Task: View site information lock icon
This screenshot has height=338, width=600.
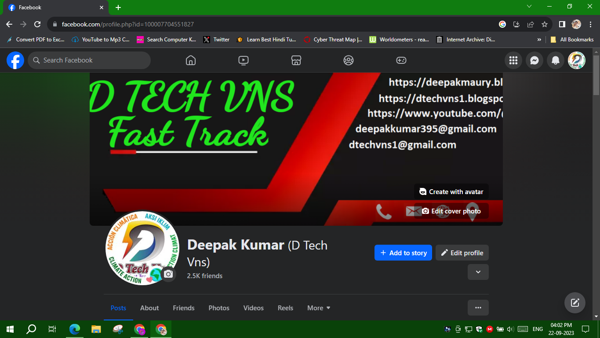Action: coord(55,24)
